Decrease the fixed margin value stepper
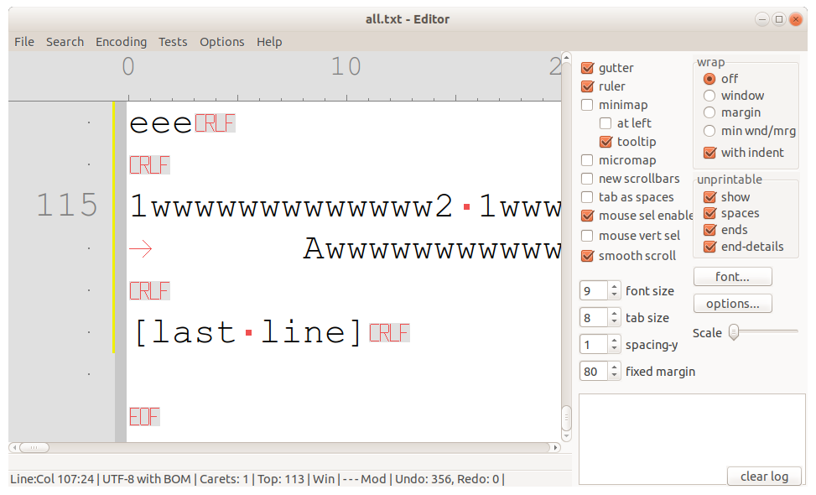 616,375
